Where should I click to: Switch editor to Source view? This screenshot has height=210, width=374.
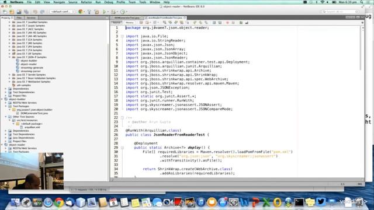[116, 23]
